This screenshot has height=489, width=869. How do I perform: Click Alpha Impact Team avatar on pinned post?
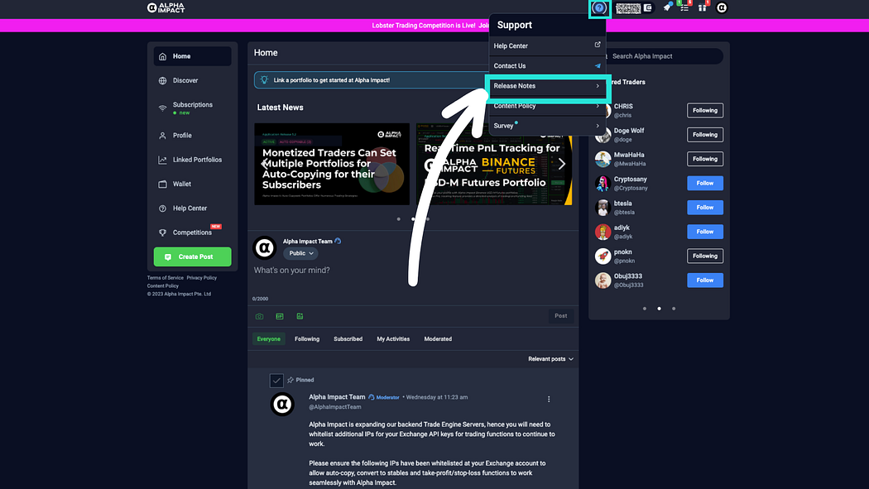(282, 405)
